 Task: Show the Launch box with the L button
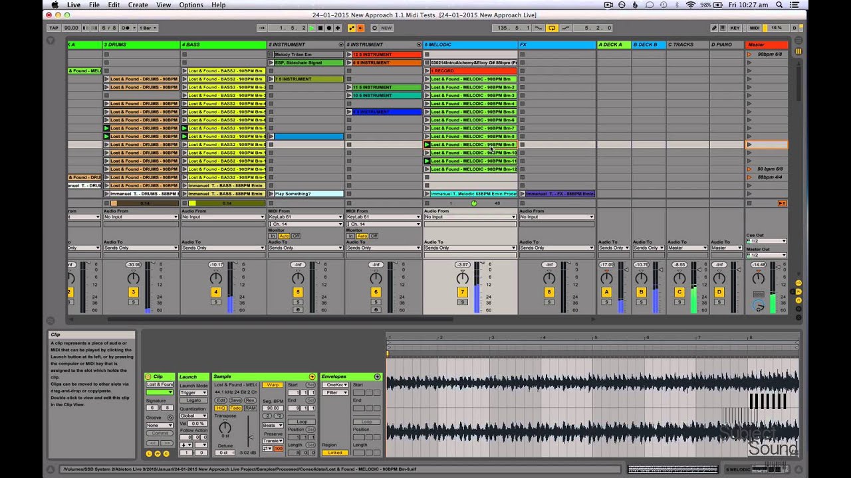[149, 454]
